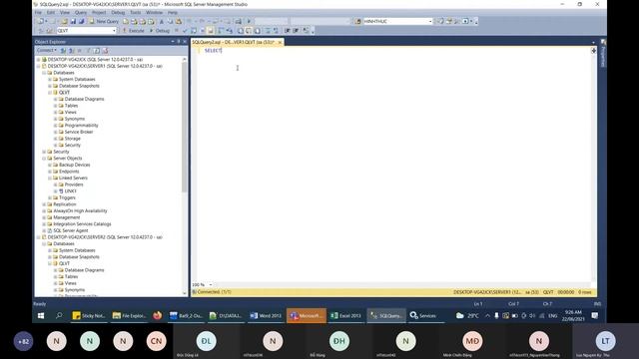Select Results to File mode

(257, 31)
